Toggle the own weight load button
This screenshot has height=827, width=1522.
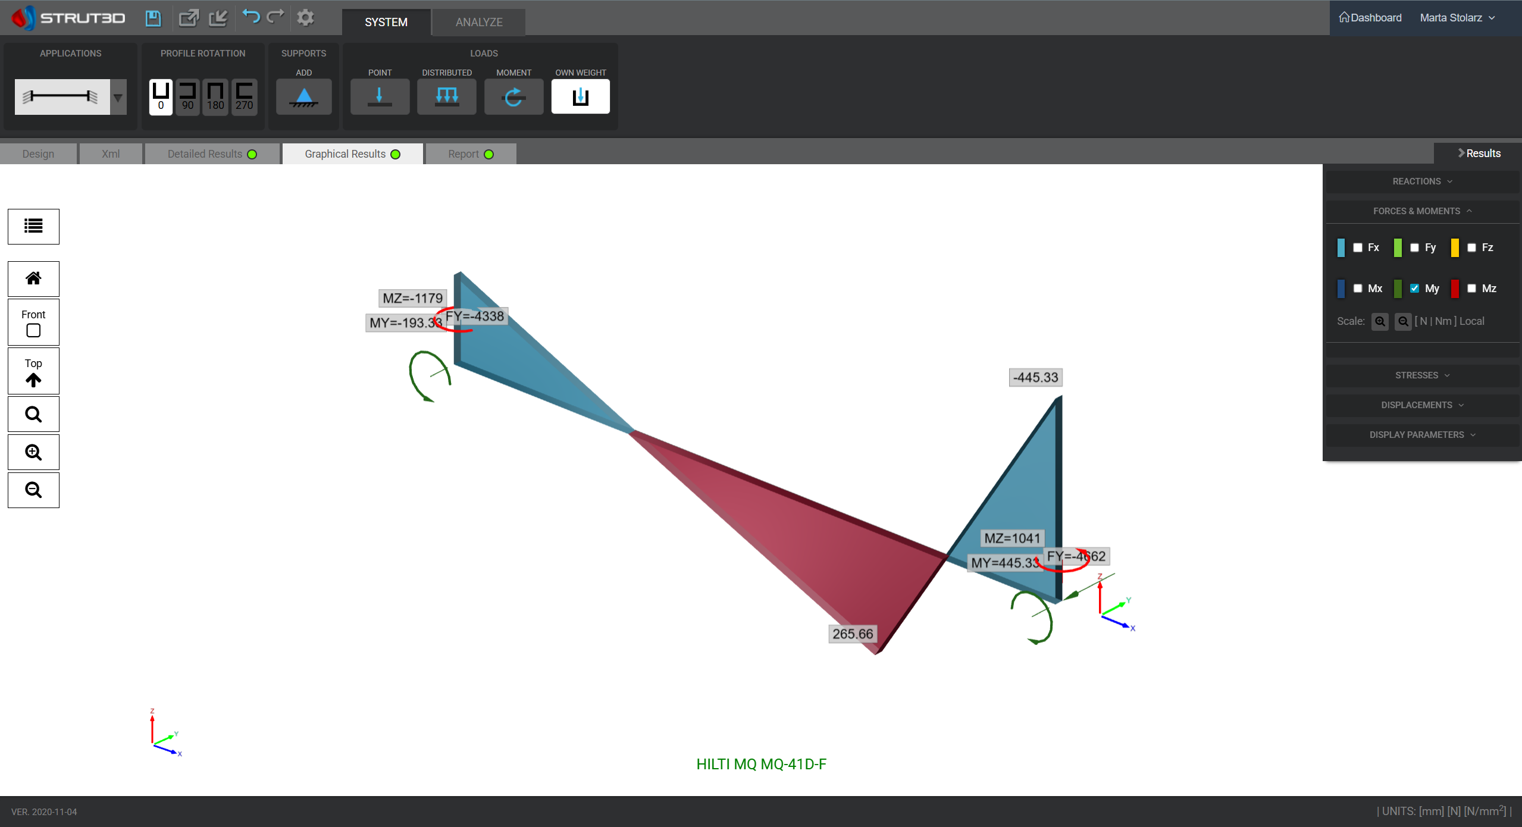tap(580, 96)
